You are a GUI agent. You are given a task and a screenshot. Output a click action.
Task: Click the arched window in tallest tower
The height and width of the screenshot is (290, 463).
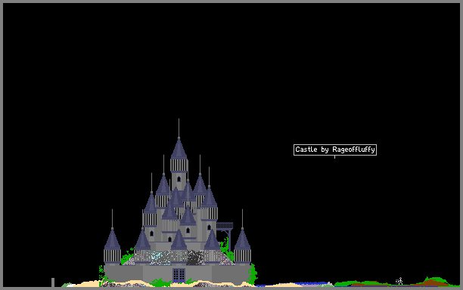click(179, 179)
